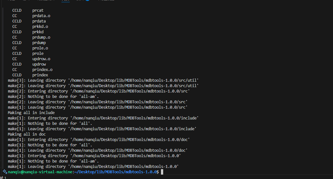Click the 'Making all in doc' line

click(27, 134)
